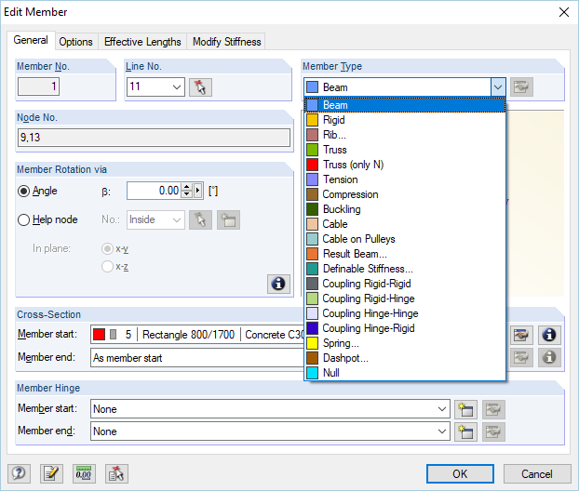Open Member Rotation info button
Viewport: 579px width, 491px height.
tap(278, 284)
